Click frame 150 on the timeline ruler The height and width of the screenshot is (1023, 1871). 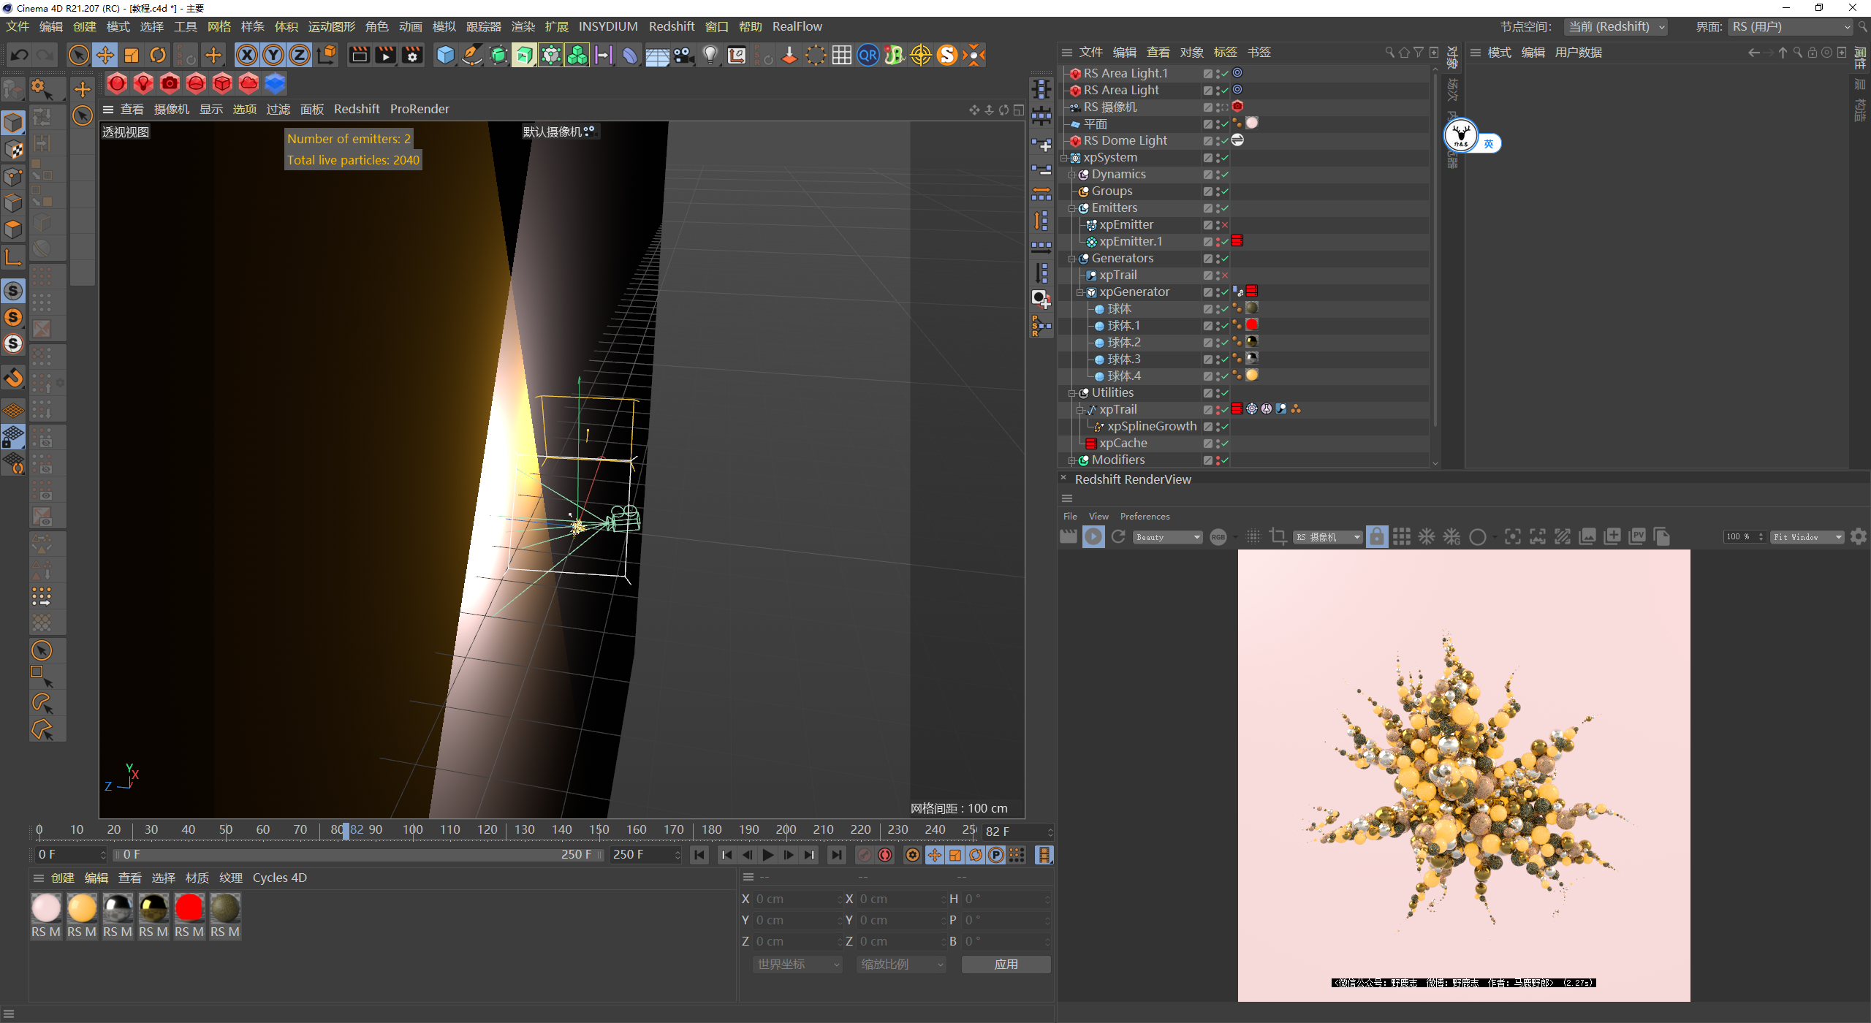click(x=599, y=830)
